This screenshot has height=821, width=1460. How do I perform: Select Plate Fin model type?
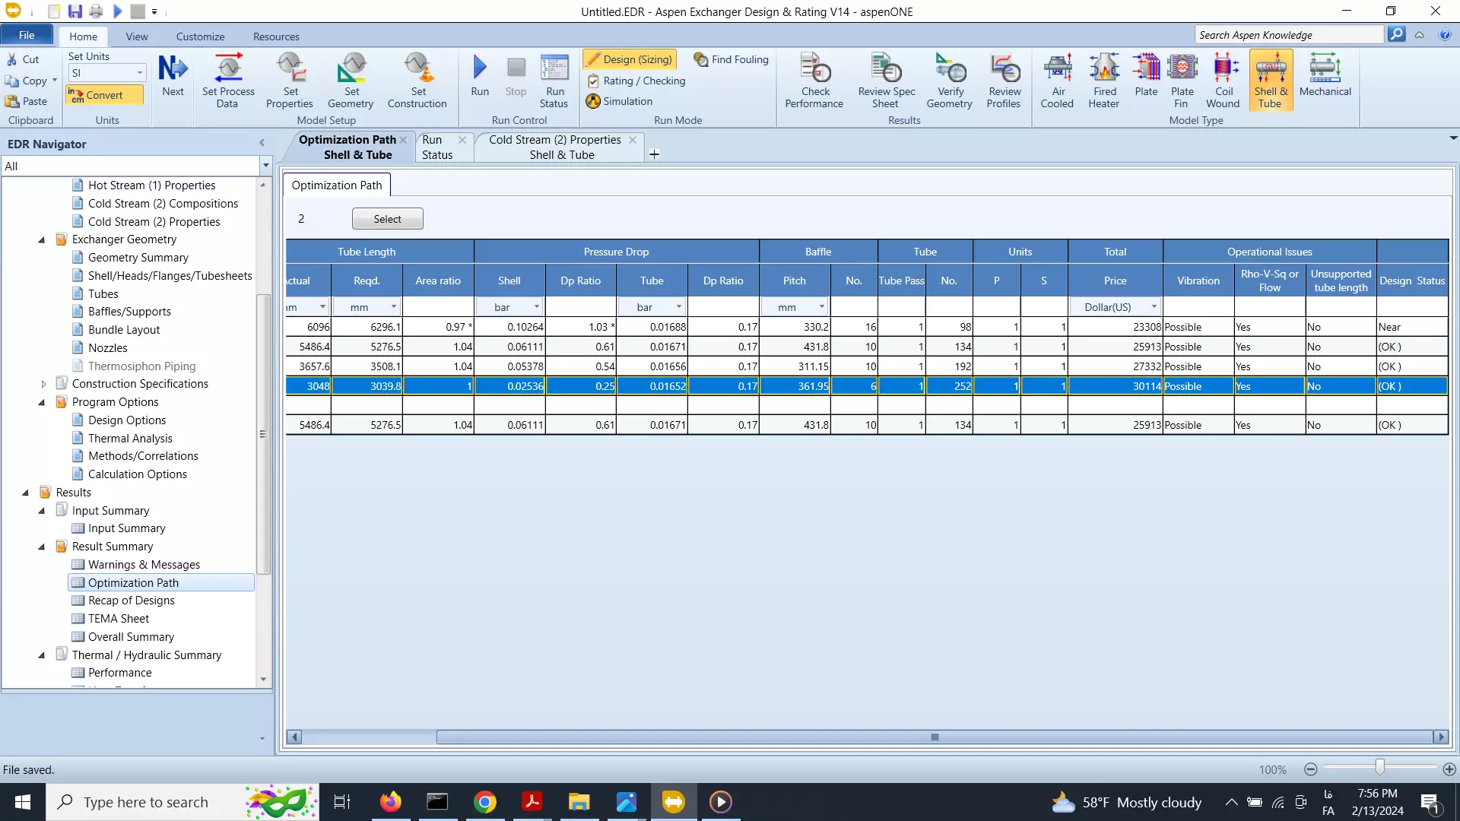[1182, 81]
